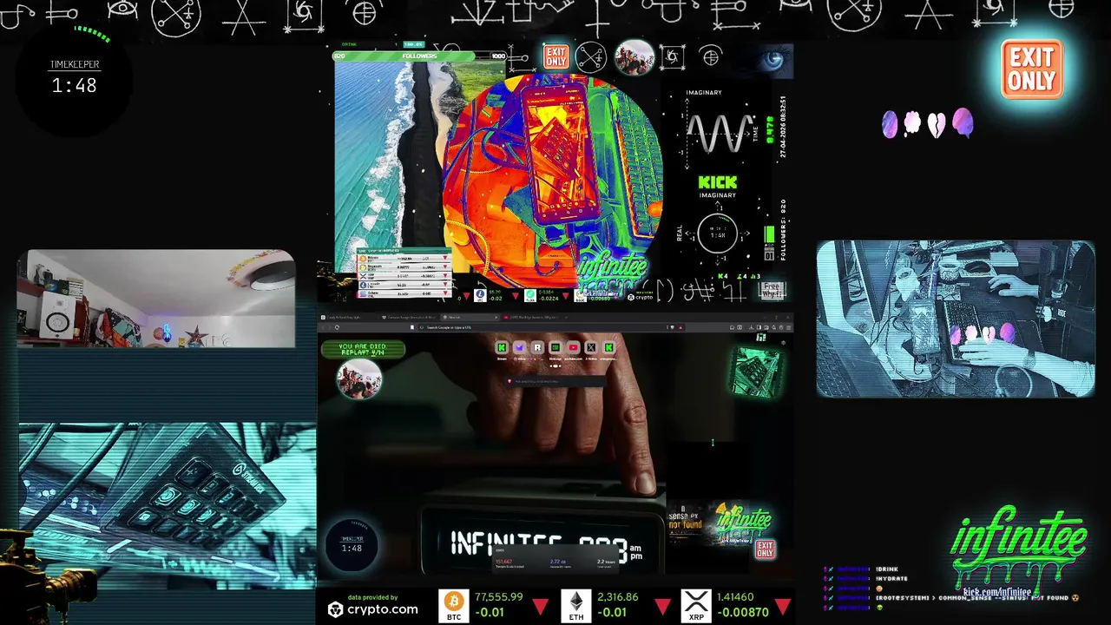
Task: Open the rightmost browser toolbar menu icon
Action: (x=789, y=327)
